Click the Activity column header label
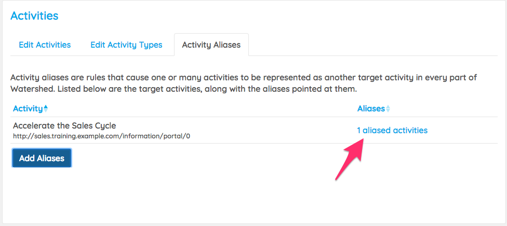Screen dimensions: 507x226 pyautogui.click(x=28, y=108)
